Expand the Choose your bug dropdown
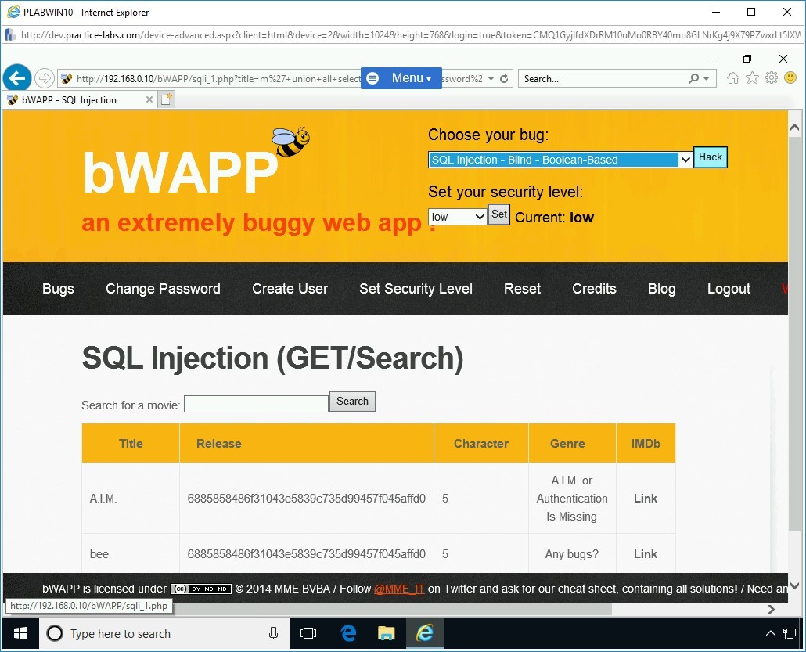This screenshot has height=652, width=806. tap(560, 160)
